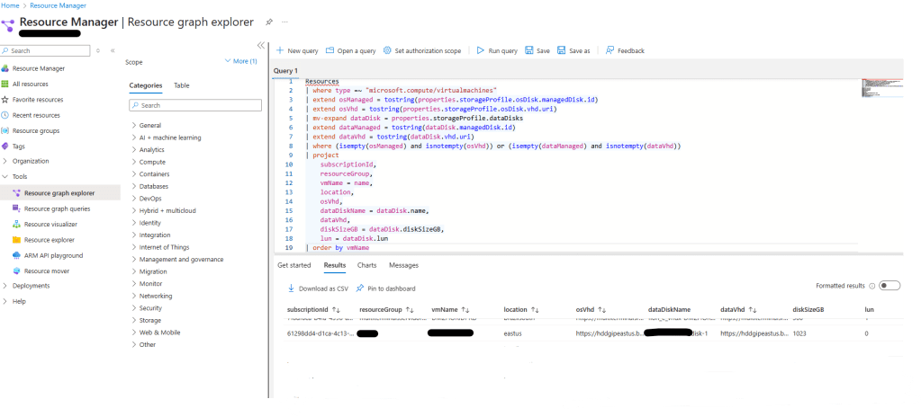Click Set authorization scope gear icon

click(387, 51)
